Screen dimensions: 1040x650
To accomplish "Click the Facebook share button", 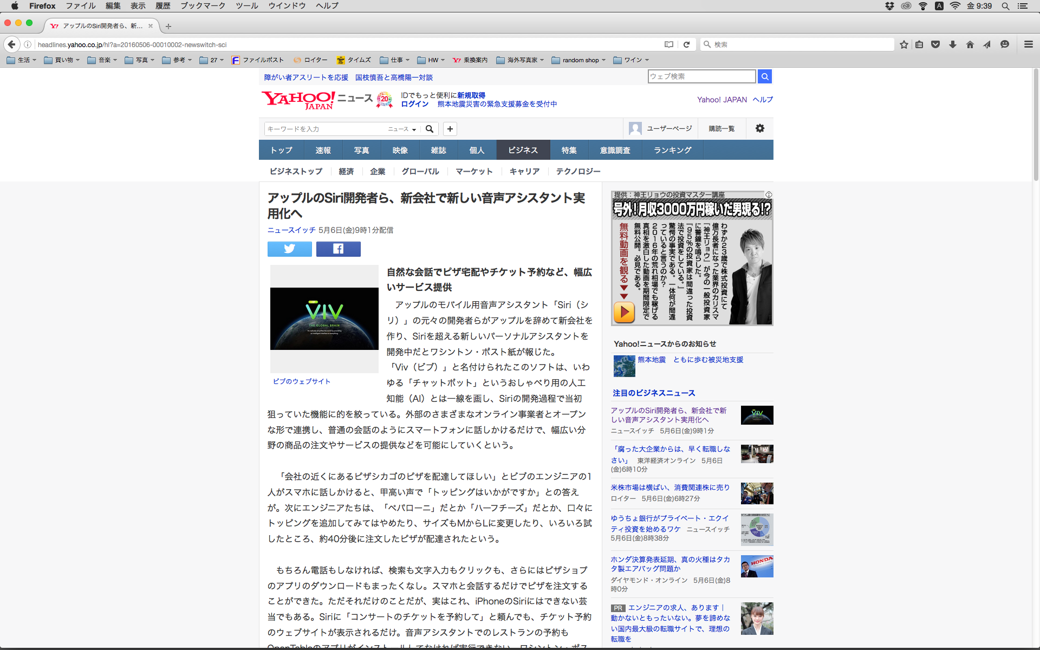I will (x=338, y=249).
